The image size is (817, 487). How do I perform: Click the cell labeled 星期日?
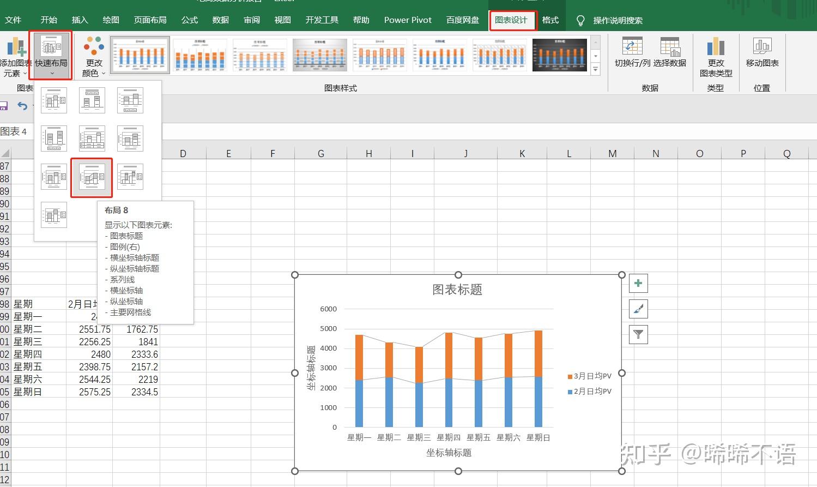pos(39,392)
